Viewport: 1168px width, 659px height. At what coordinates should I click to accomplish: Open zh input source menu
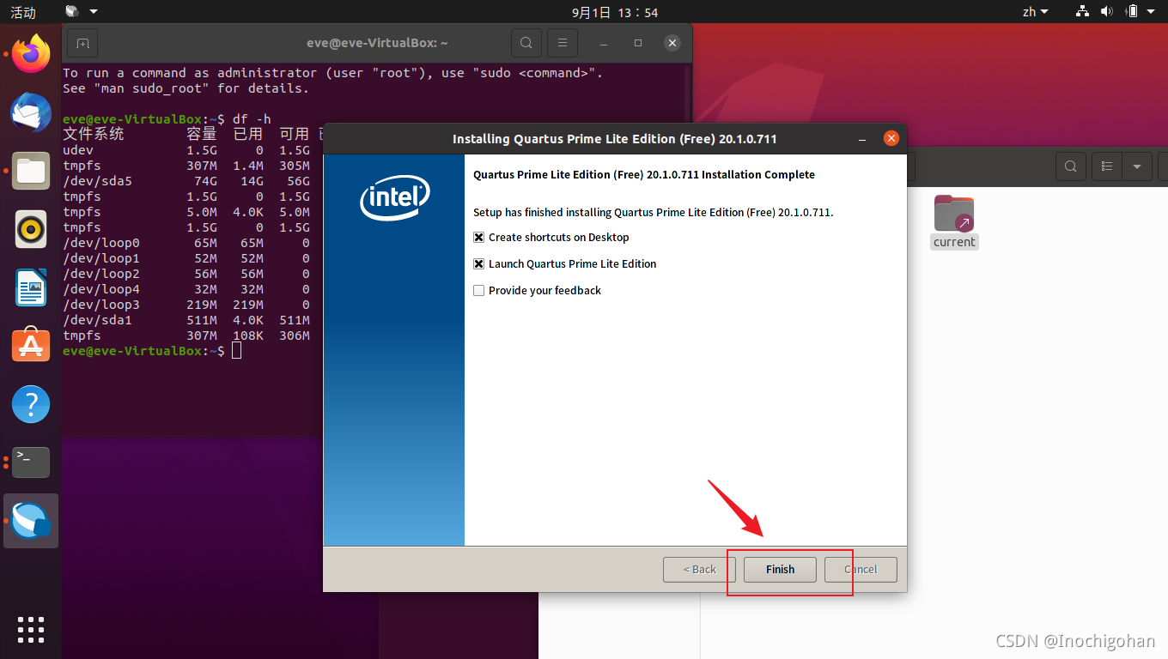pyautogui.click(x=1035, y=12)
